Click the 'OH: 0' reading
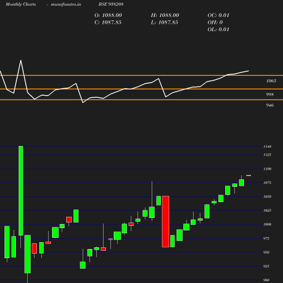The image size is (283, 283). tap(215, 23)
